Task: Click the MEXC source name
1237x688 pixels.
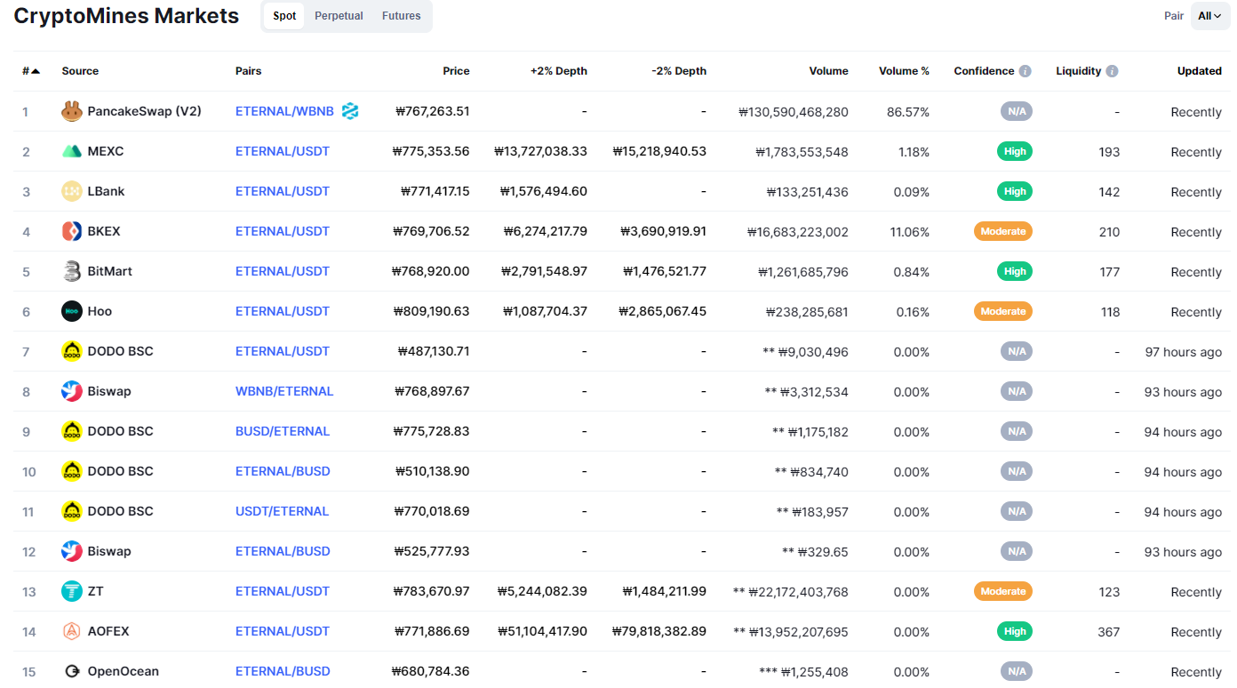Action: pos(106,151)
